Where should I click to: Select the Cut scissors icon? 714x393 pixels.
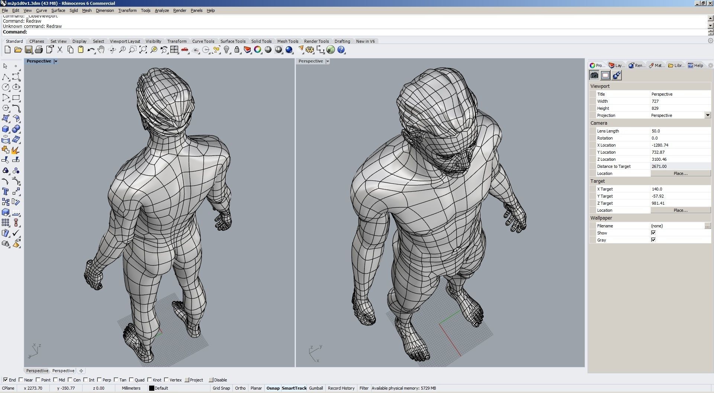pos(59,49)
